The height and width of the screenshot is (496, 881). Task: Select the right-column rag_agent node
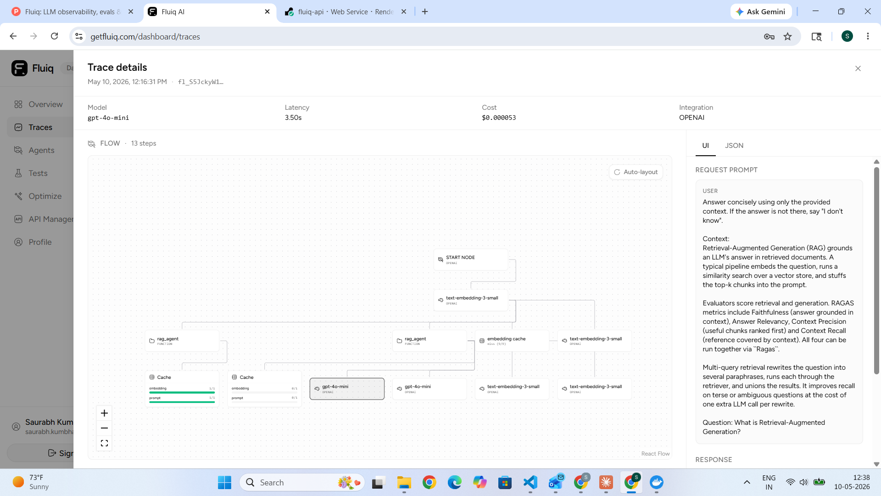click(x=429, y=341)
